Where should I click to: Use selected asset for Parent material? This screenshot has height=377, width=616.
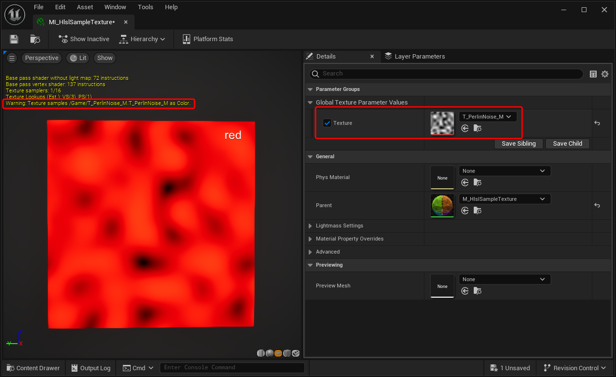pos(465,211)
